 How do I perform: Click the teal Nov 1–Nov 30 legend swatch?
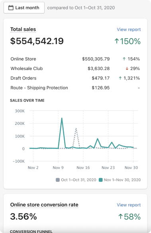tap(101, 180)
